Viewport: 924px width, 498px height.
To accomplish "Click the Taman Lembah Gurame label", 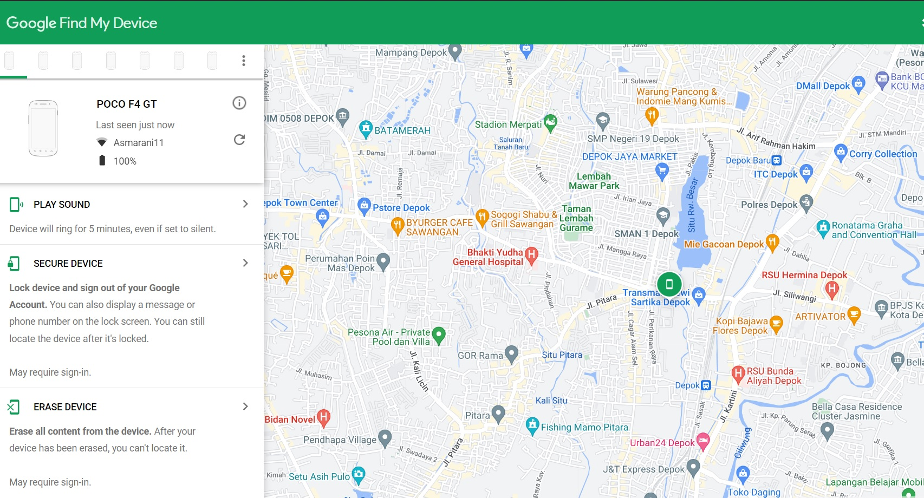I will pyautogui.click(x=576, y=218).
